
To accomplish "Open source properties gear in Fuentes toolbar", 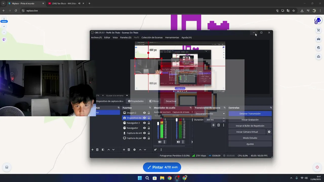I will point(134,150).
